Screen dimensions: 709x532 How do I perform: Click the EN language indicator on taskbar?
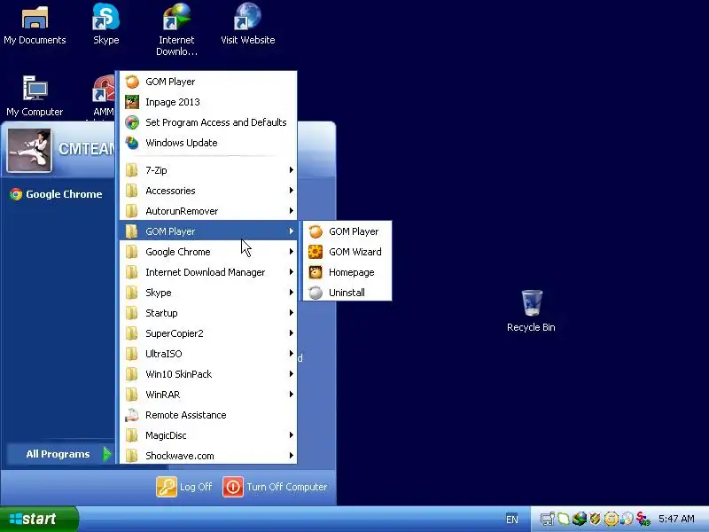coord(512,520)
